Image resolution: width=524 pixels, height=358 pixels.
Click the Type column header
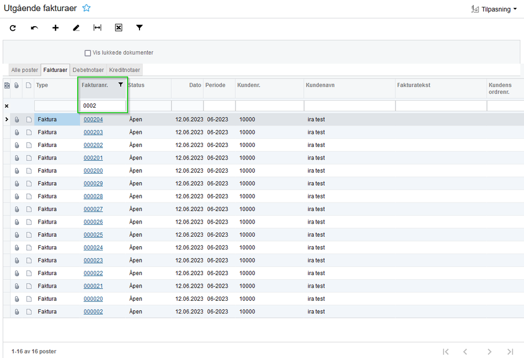click(x=57, y=89)
